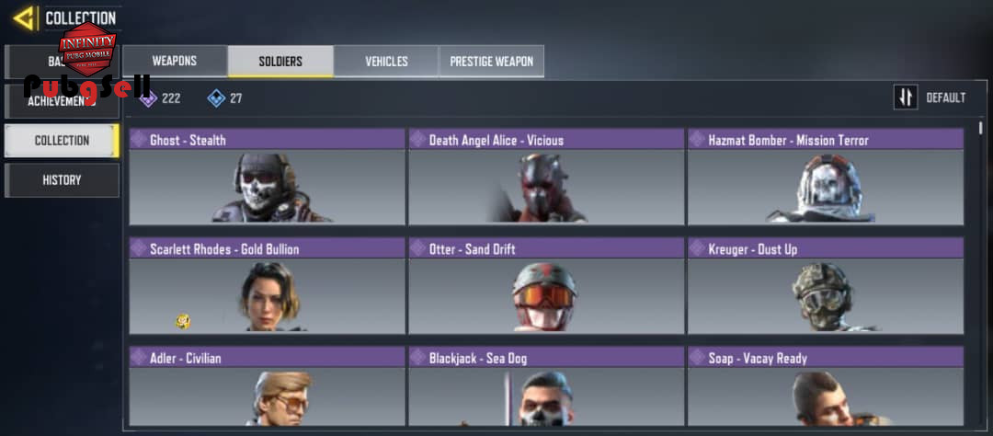The width and height of the screenshot is (993, 436).
Task: Switch to the WEAPONS tab
Action: (x=175, y=62)
